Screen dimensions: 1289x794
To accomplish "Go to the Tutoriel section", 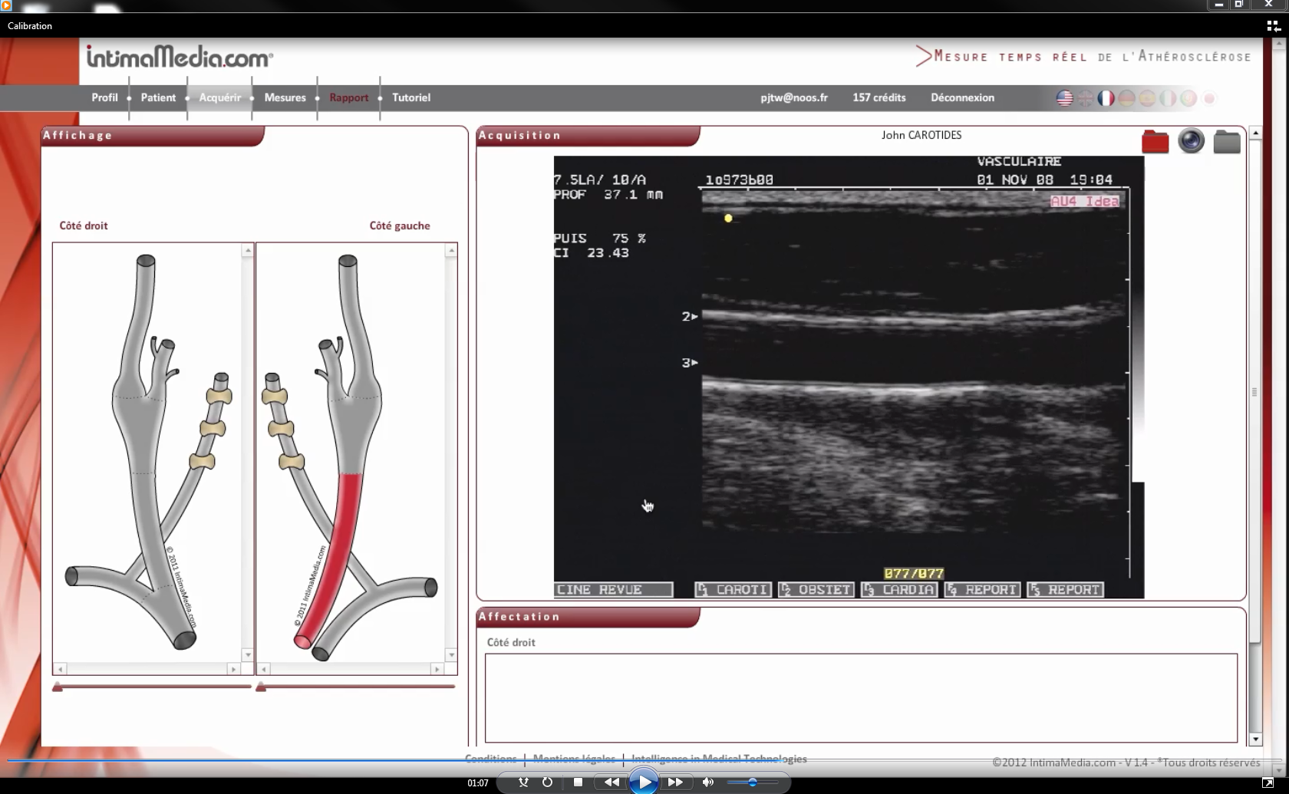I will [x=411, y=97].
